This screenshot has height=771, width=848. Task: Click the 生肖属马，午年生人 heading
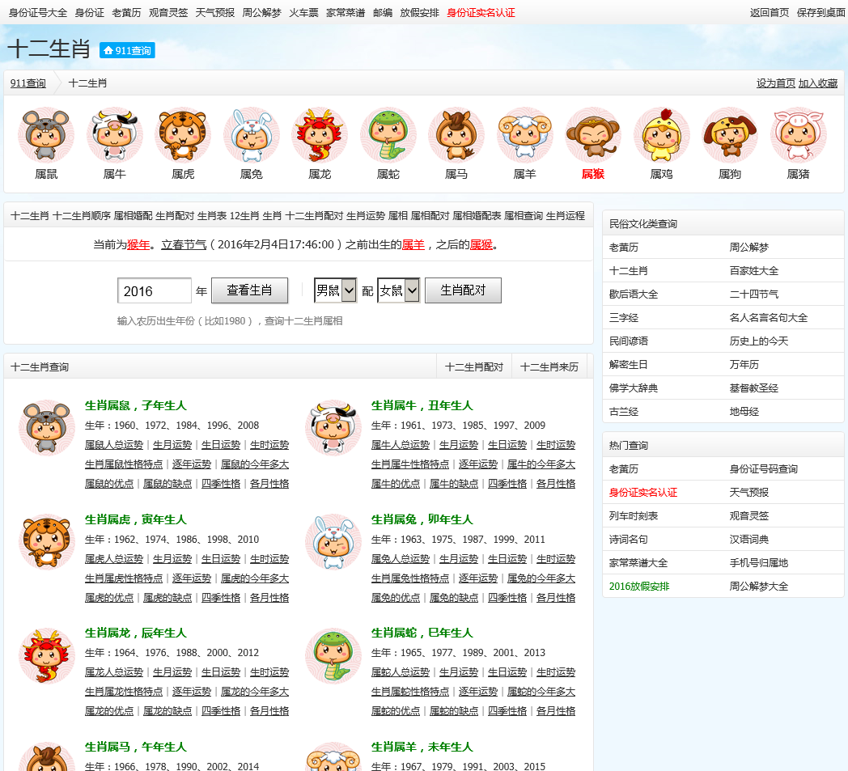(136, 747)
